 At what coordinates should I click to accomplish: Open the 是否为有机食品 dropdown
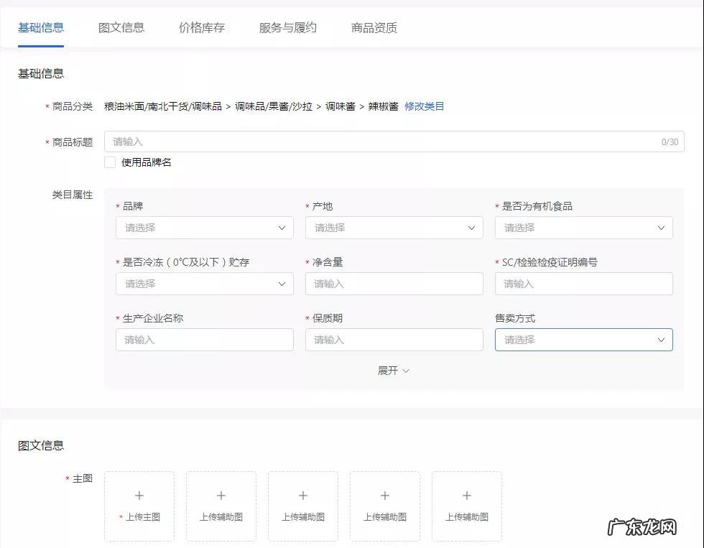(x=584, y=228)
